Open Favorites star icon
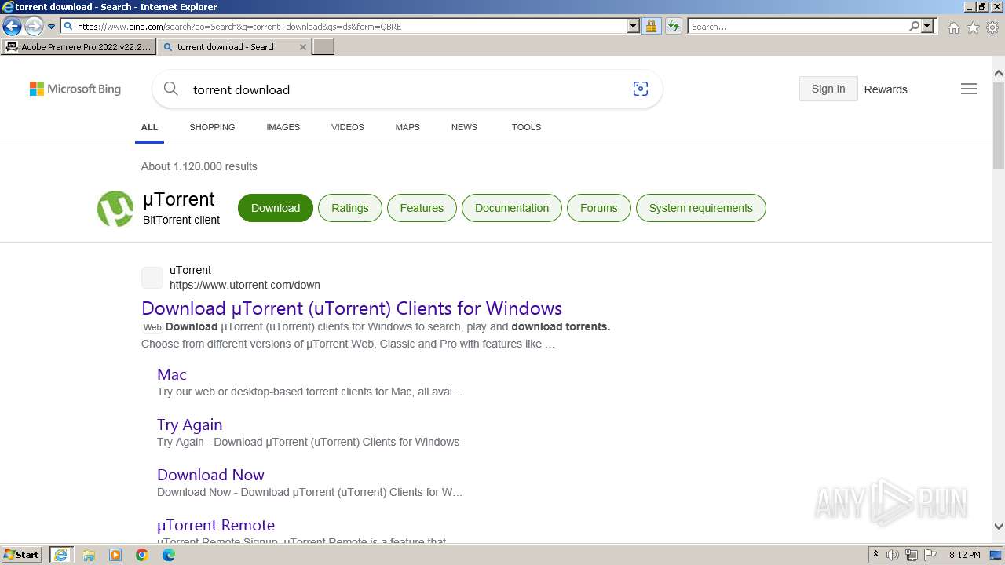 tap(973, 27)
